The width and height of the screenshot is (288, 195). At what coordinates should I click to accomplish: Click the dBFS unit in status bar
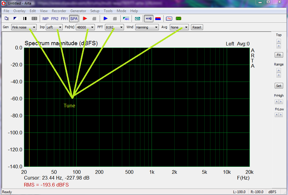(x=272, y=192)
